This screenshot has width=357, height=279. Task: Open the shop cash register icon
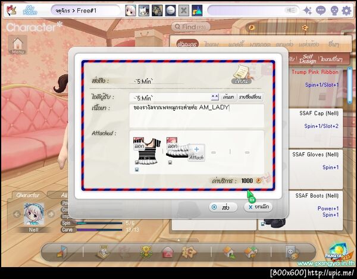103,252
